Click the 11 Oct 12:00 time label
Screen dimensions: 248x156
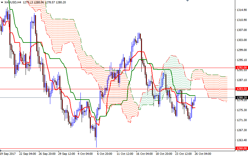[125, 154]
